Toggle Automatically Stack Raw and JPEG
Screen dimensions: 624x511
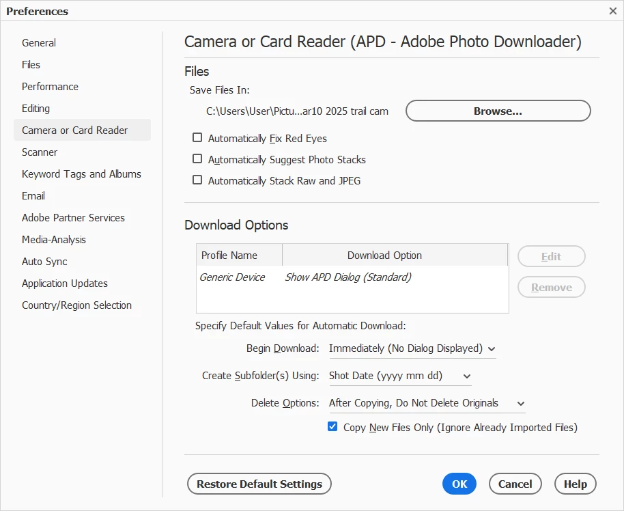[197, 180]
